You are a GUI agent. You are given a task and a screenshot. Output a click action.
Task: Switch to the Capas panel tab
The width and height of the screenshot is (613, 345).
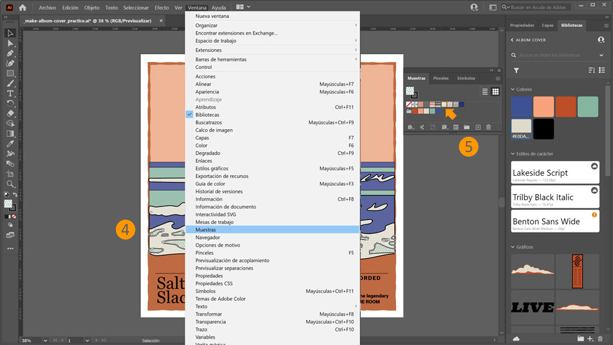tap(547, 25)
